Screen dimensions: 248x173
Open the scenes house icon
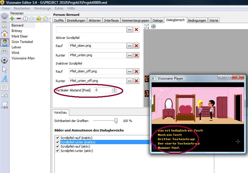(x=4, y=34)
